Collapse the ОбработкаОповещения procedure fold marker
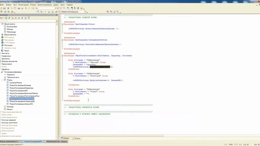 (x=63, y=56)
